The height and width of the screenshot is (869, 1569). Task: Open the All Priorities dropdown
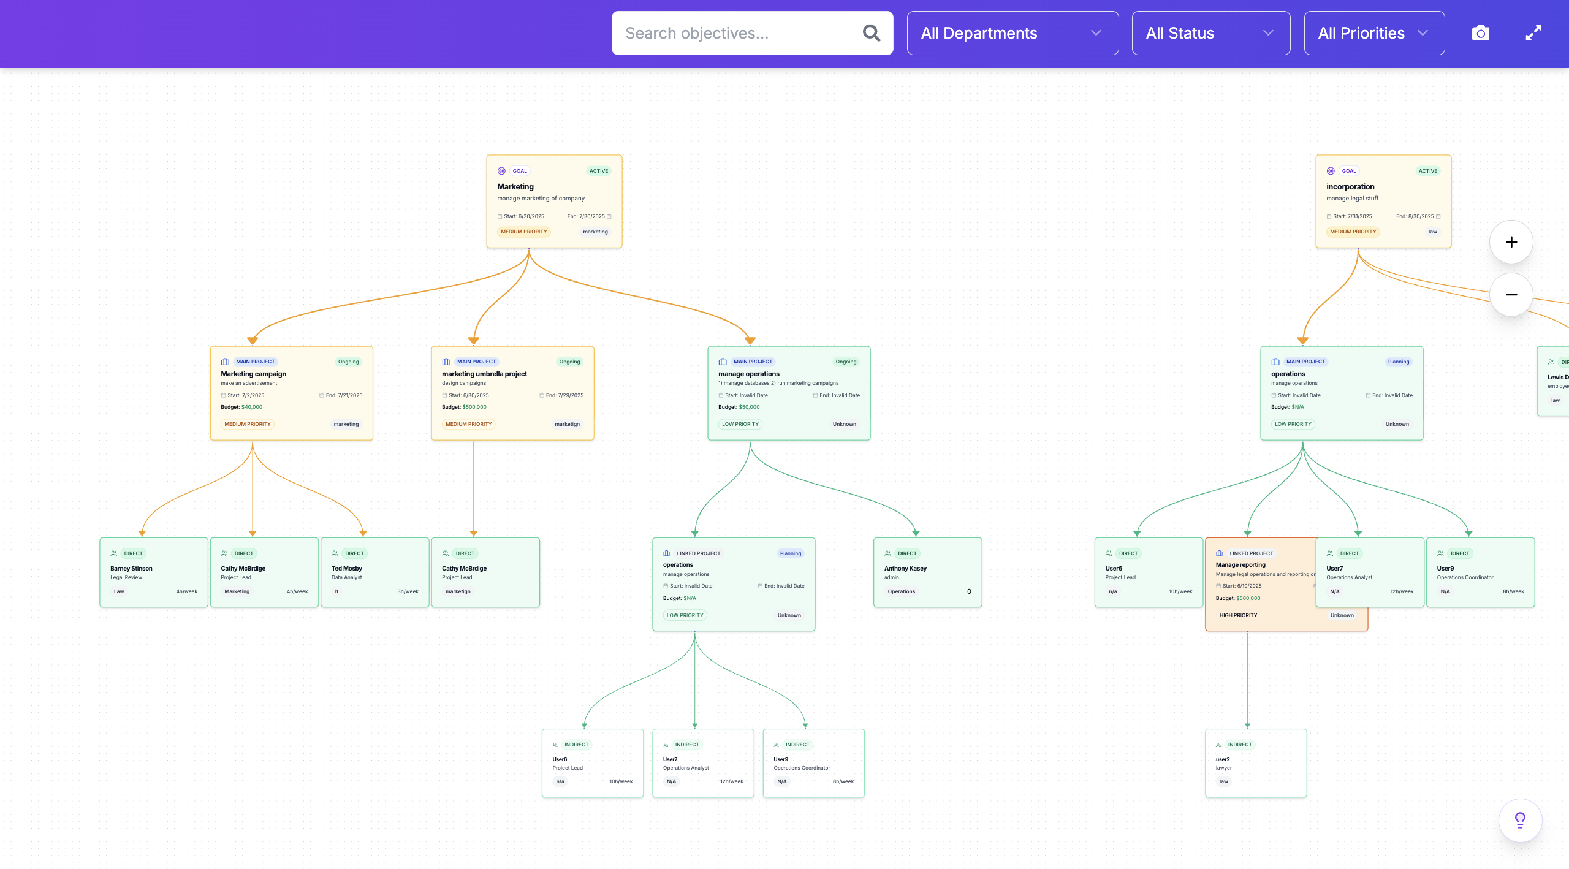[1373, 33]
